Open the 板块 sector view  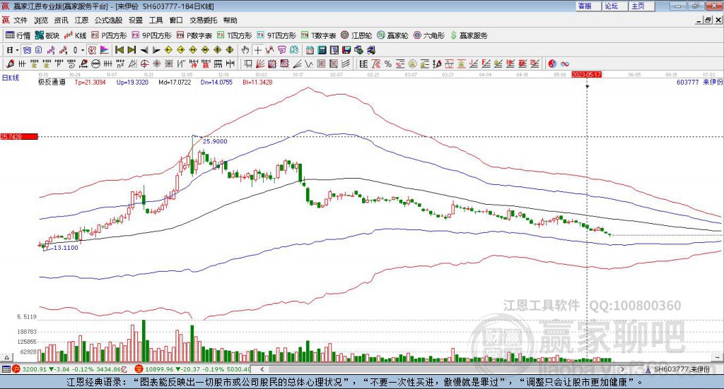click(47, 35)
